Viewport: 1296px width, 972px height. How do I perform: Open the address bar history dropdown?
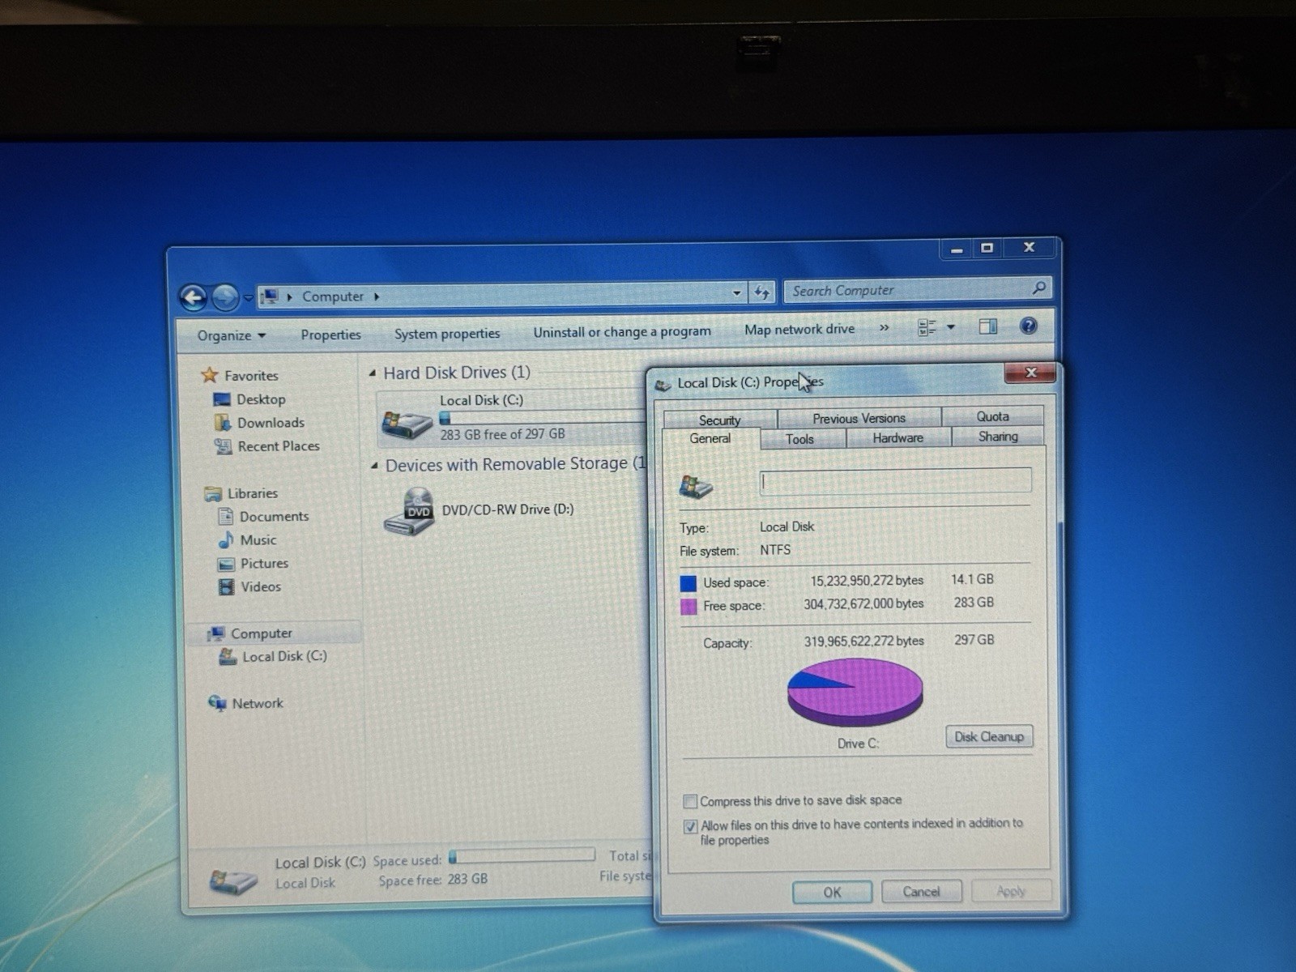pyautogui.click(x=736, y=292)
